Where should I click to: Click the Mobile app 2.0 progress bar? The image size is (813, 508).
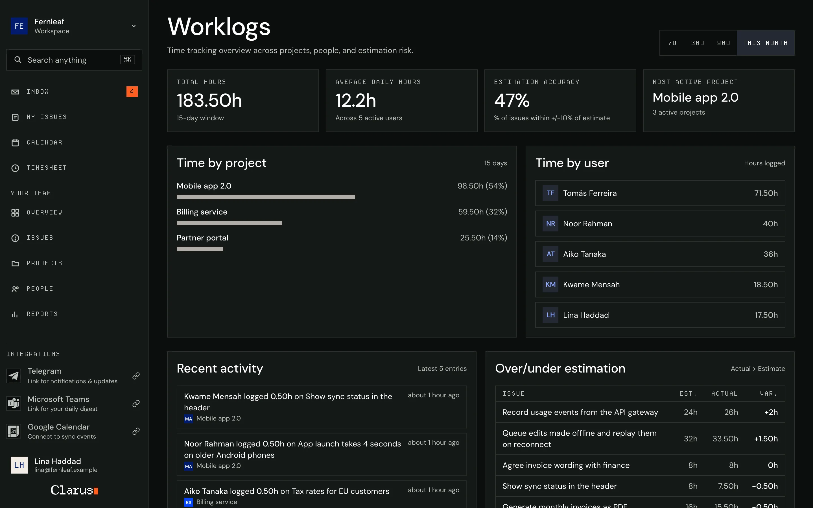(x=266, y=197)
